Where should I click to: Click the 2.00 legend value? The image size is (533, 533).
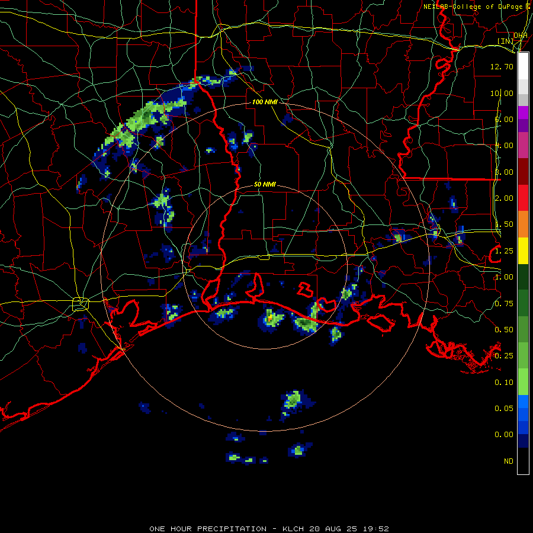(504, 198)
